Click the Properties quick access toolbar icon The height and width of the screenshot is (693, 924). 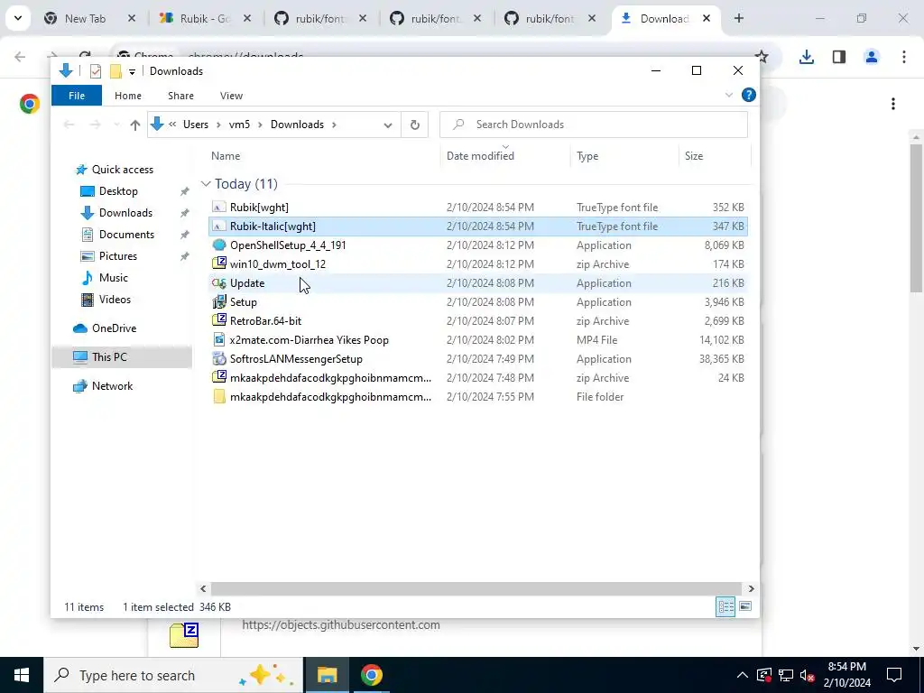pyautogui.click(x=95, y=71)
